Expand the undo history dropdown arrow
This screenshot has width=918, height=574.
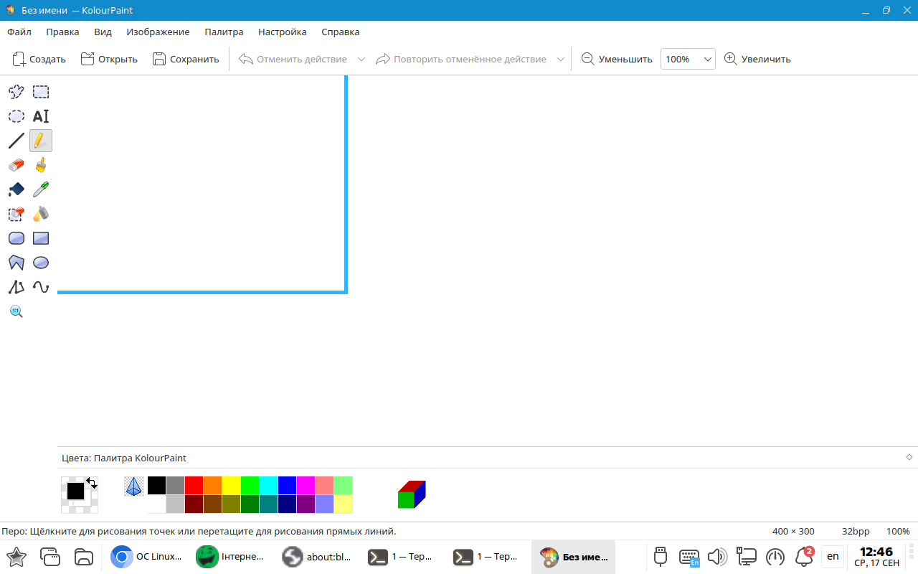pyautogui.click(x=361, y=60)
